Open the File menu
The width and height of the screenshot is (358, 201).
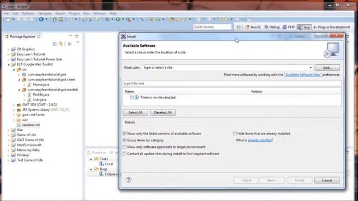click(6, 13)
